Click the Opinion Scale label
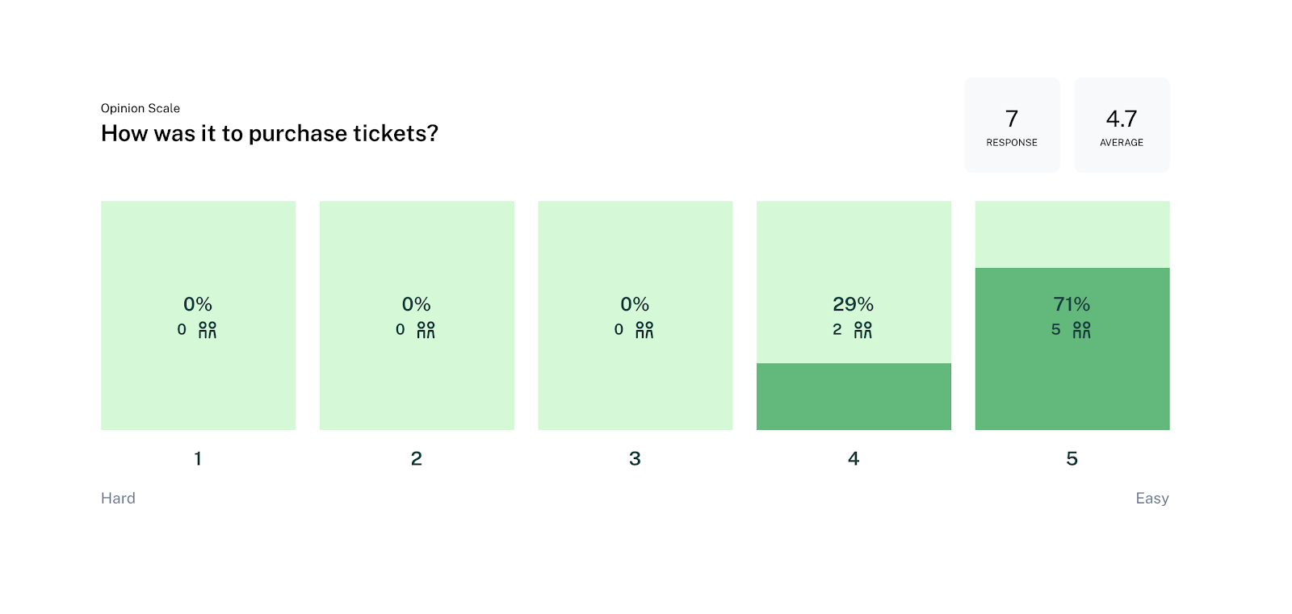This screenshot has width=1292, height=614. coord(141,108)
